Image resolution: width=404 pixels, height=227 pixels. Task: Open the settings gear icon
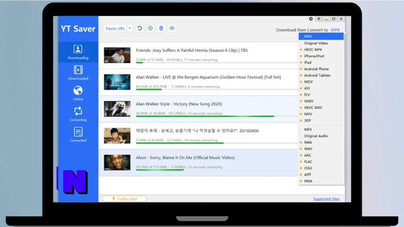coord(311,19)
